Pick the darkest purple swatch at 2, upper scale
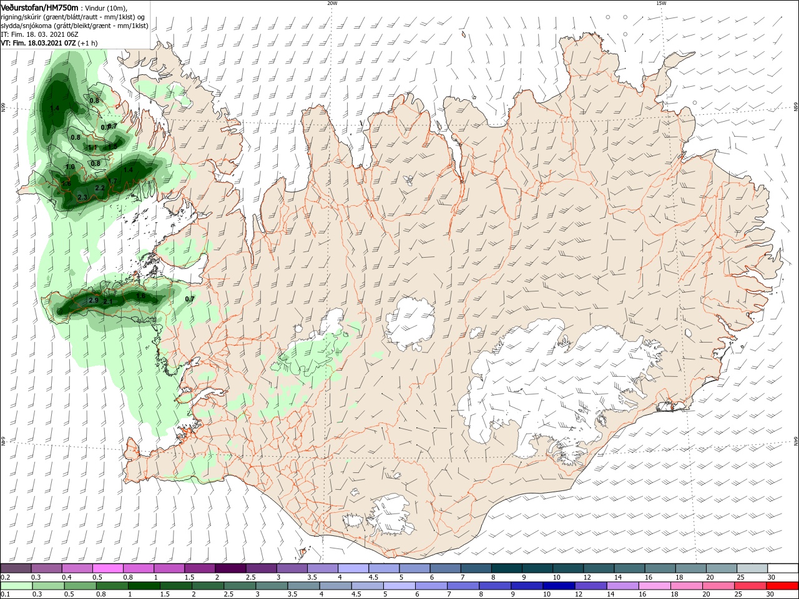This screenshot has height=599, width=799. point(230,568)
